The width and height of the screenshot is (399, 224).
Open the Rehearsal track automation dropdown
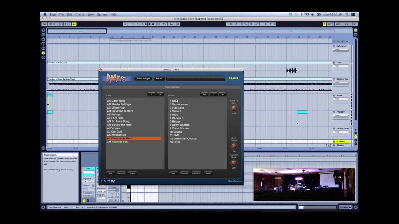point(341,49)
